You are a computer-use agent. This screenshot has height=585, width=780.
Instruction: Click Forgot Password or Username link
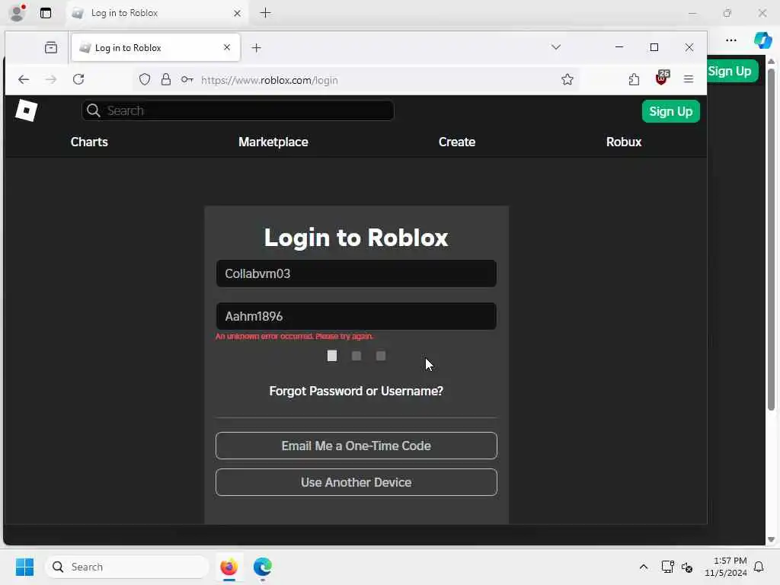point(356,391)
